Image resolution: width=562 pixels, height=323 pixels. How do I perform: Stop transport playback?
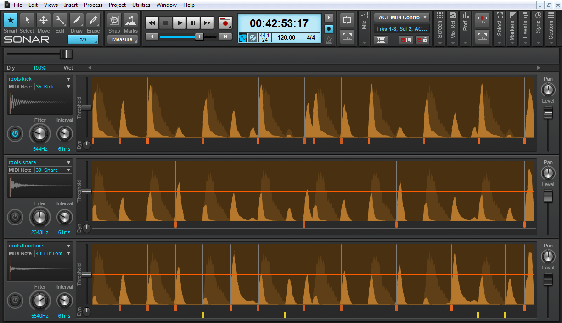pos(166,22)
